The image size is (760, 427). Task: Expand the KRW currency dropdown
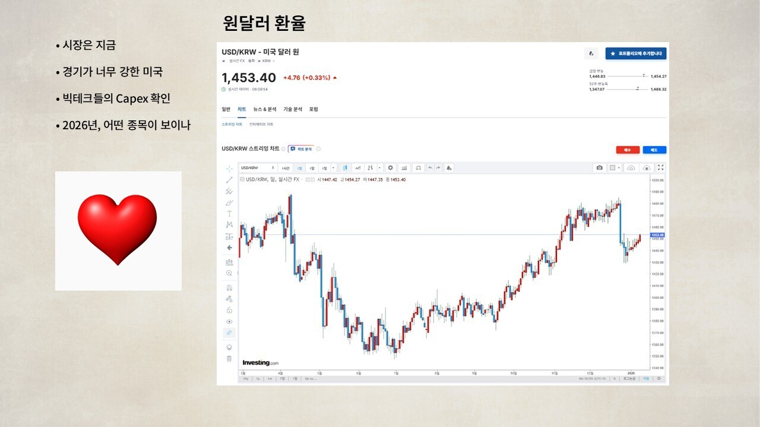click(x=273, y=61)
